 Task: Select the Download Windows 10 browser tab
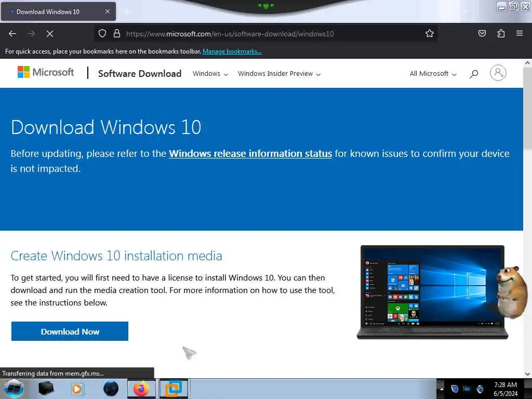click(x=58, y=11)
